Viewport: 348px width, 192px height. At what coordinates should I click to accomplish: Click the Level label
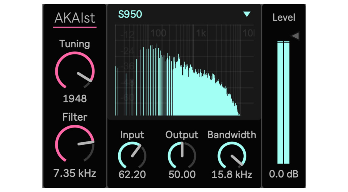click(x=284, y=18)
